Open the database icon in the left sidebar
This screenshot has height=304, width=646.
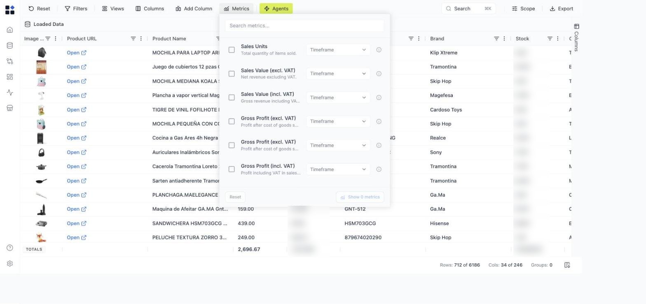pyautogui.click(x=10, y=46)
